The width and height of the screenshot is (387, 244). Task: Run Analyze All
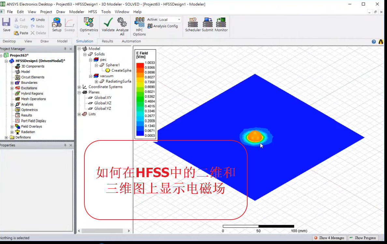coord(122,26)
